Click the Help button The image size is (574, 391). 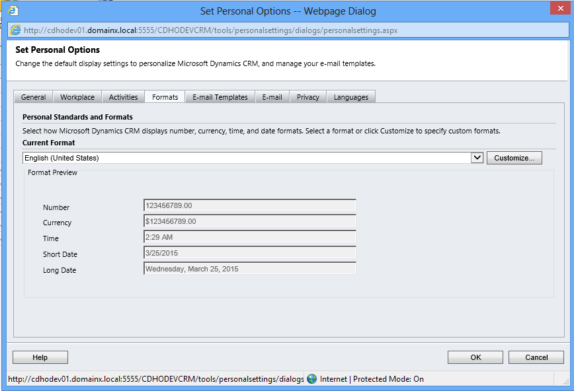(40, 357)
